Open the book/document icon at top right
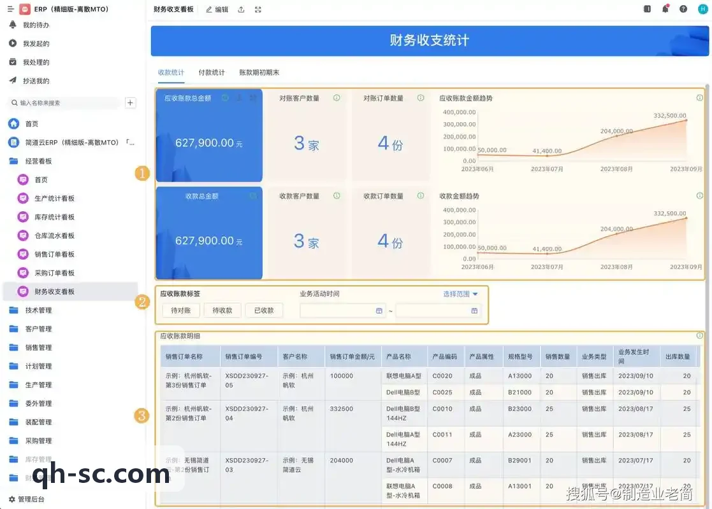This screenshot has height=509, width=712. (x=647, y=9)
